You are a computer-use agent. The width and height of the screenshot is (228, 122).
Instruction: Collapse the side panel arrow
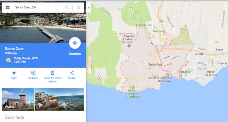click(89, 8)
